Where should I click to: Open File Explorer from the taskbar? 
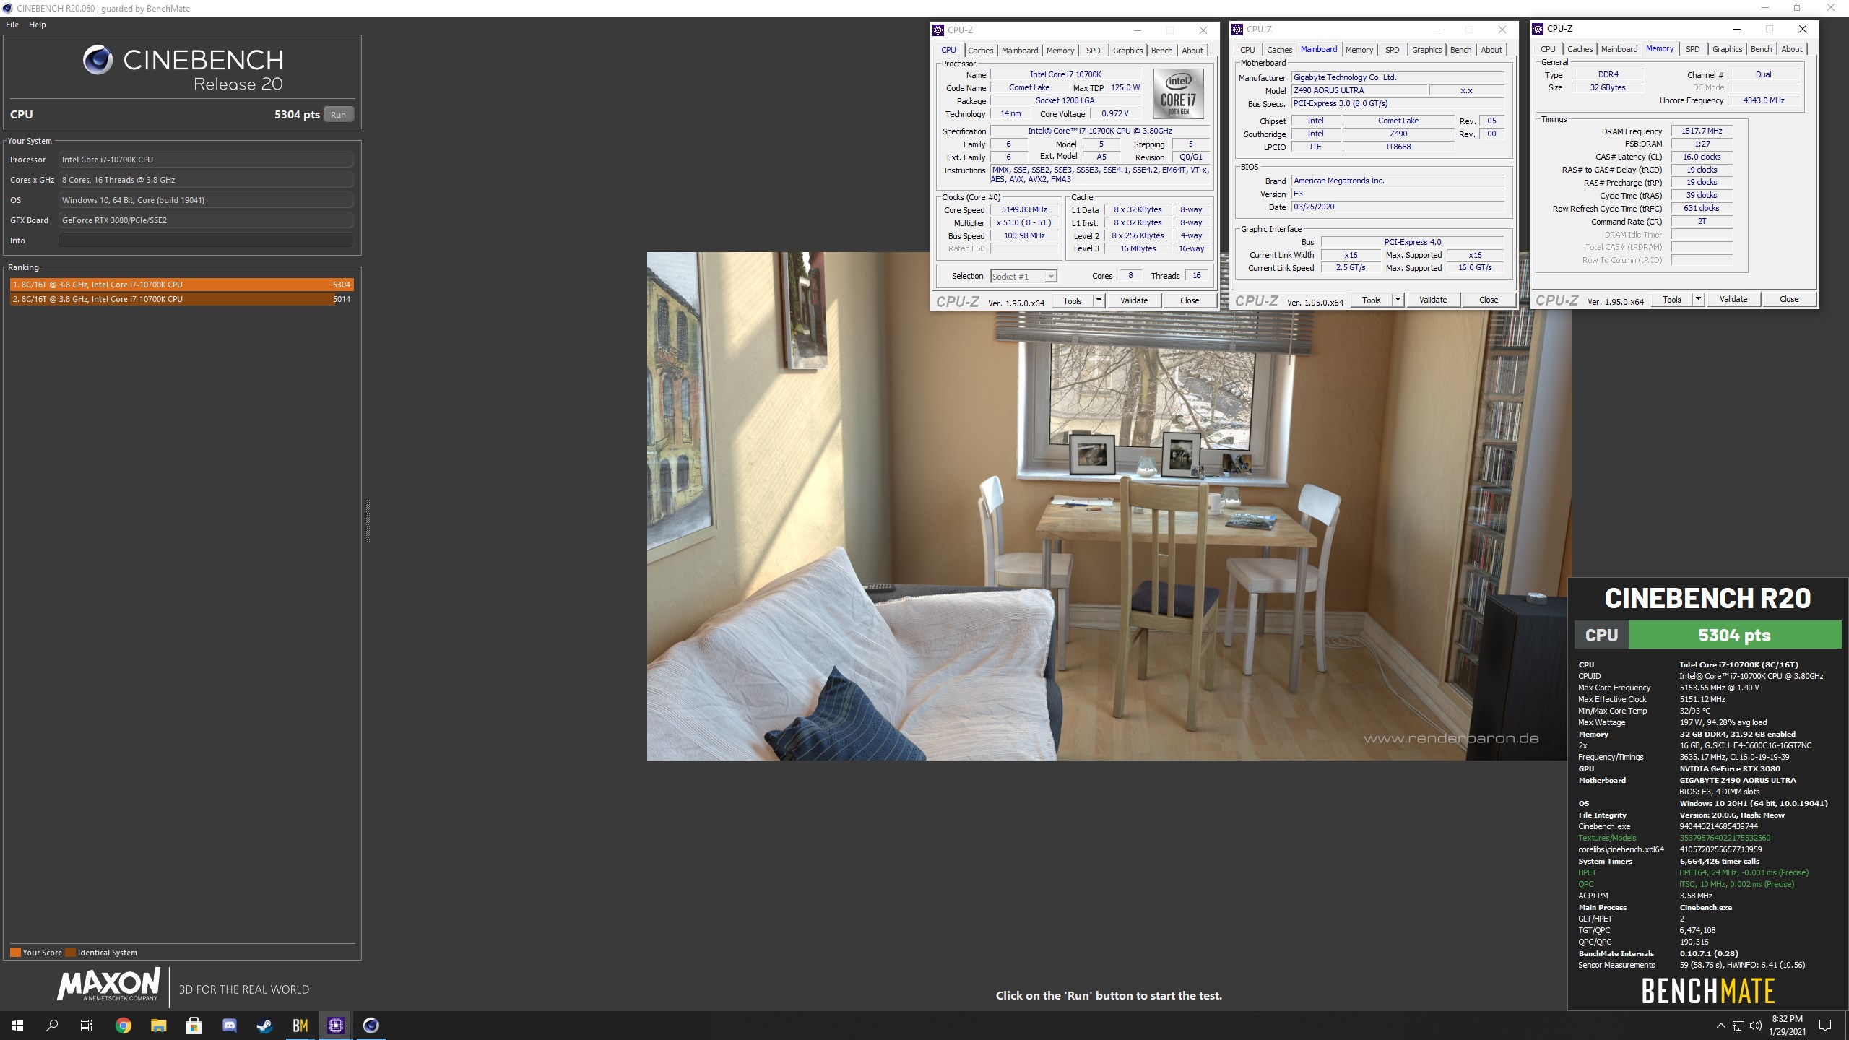pos(158,1025)
